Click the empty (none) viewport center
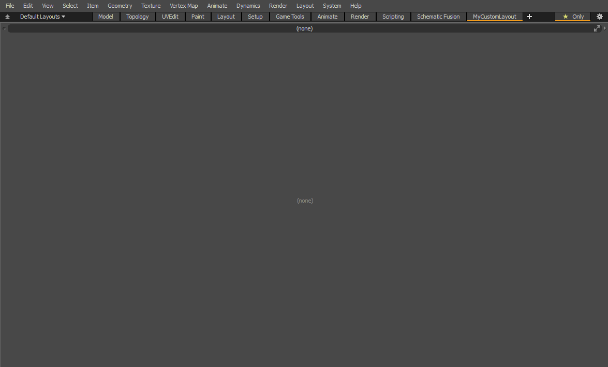Viewport: 608px width, 367px height. (x=304, y=201)
